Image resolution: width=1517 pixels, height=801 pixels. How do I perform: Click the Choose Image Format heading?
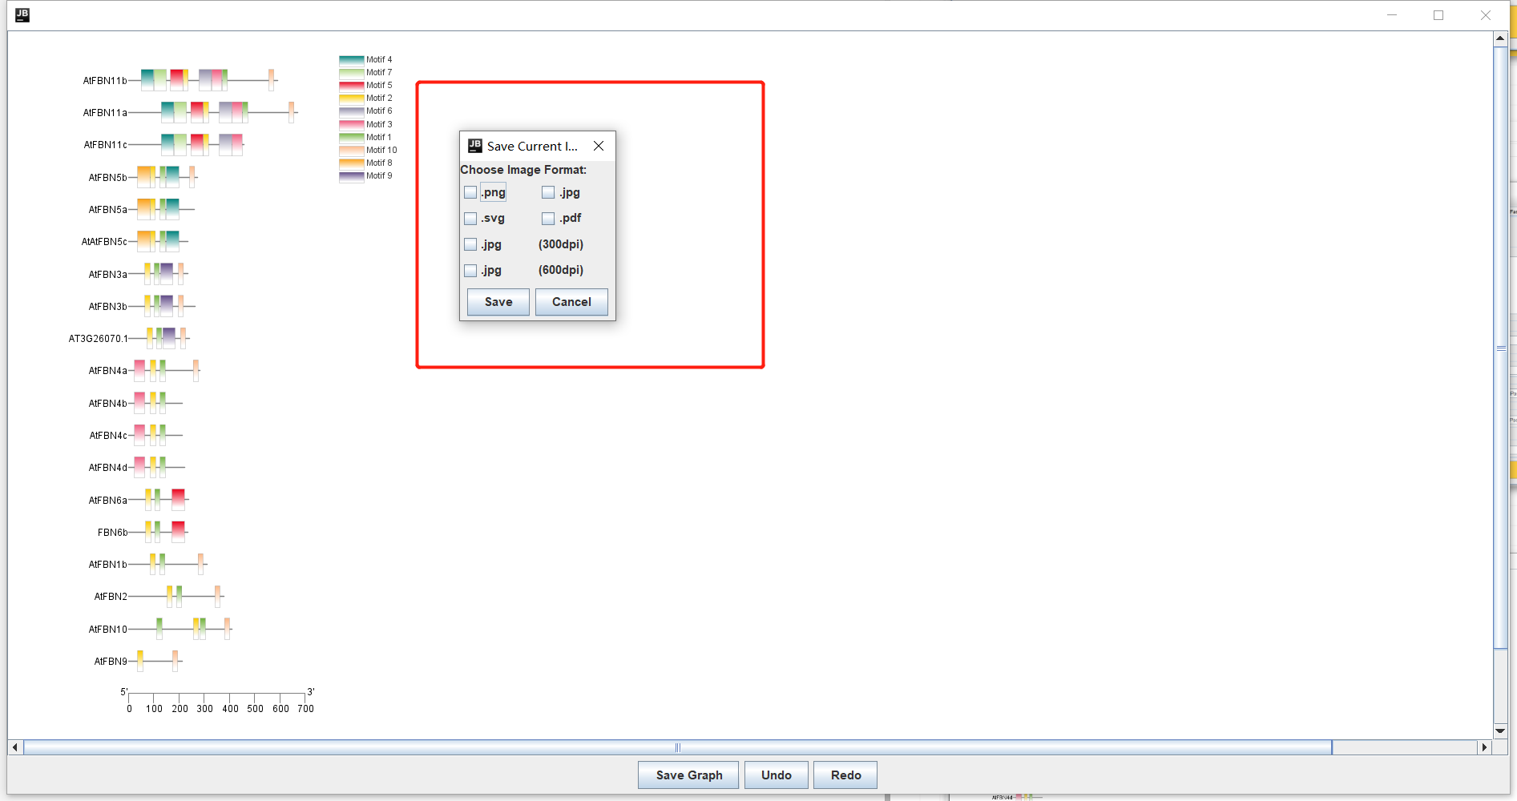pos(523,170)
